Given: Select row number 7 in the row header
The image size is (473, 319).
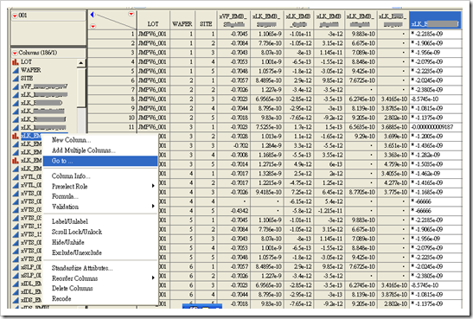Looking at the screenshot, I should [112, 90].
